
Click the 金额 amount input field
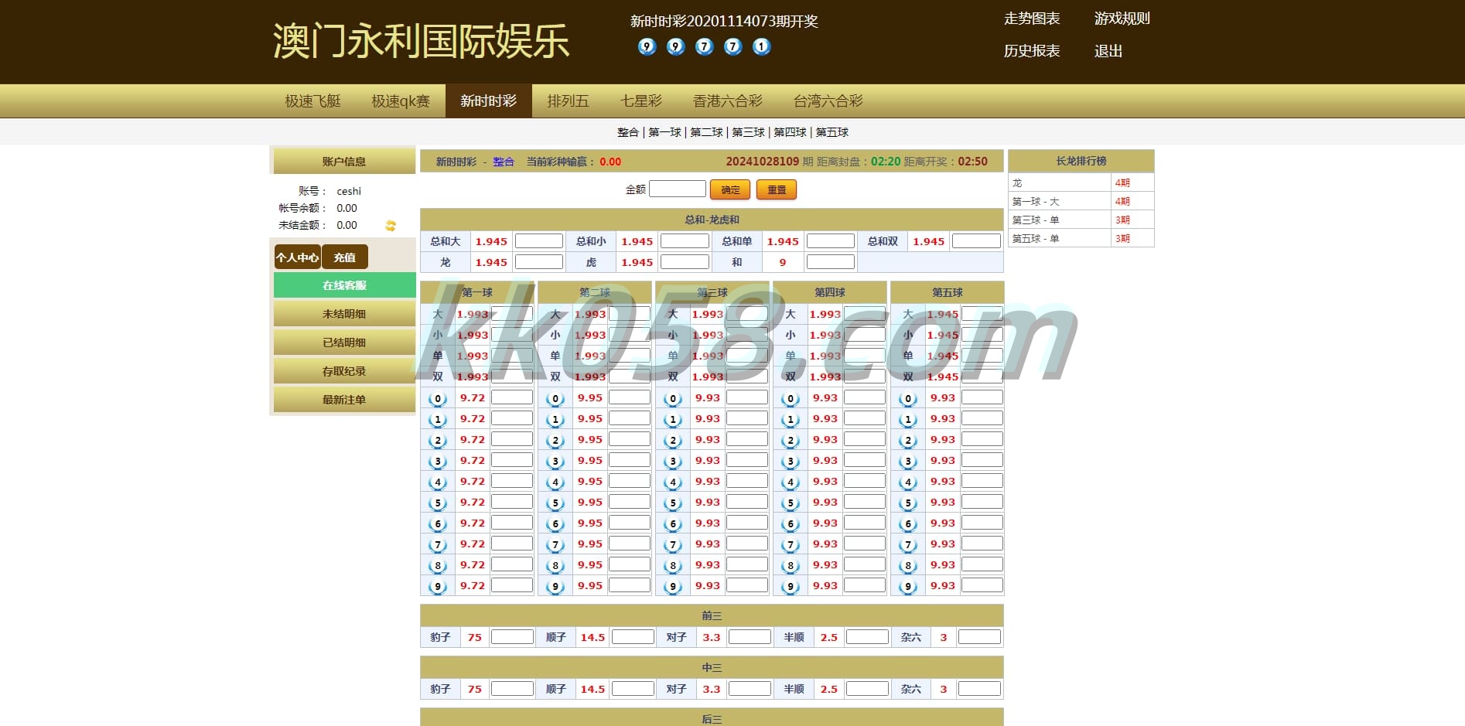[678, 189]
